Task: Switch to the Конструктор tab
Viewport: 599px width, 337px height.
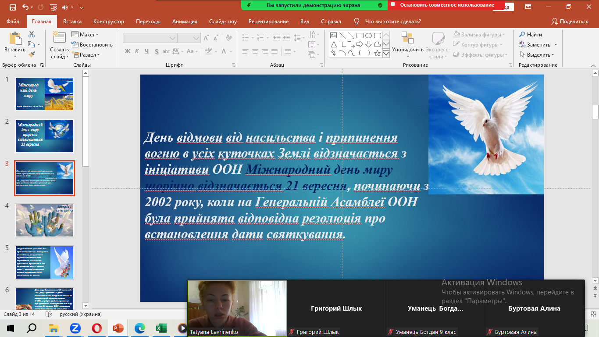Action: (109, 22)
